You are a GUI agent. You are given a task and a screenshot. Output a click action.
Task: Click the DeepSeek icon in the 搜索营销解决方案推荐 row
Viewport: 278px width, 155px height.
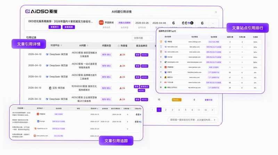[x=47, y=54]
